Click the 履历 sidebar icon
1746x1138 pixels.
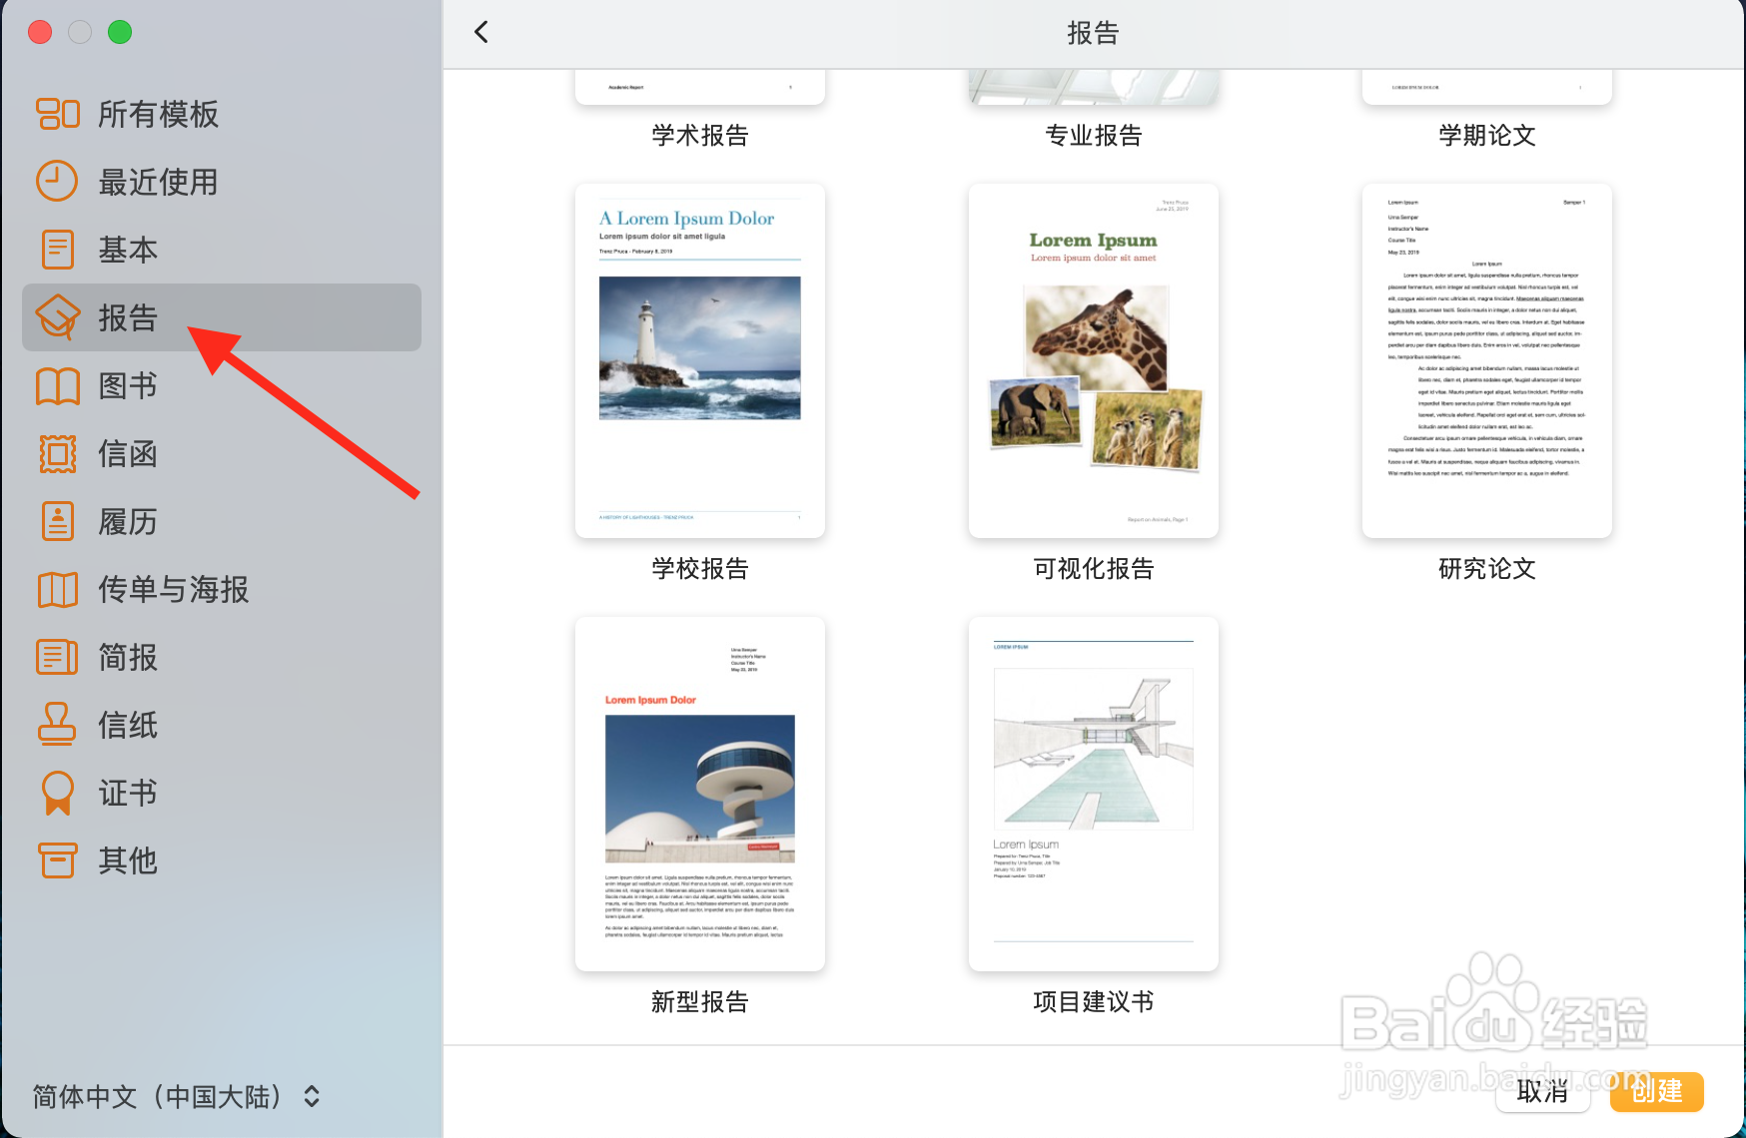(x=57, y=521)
